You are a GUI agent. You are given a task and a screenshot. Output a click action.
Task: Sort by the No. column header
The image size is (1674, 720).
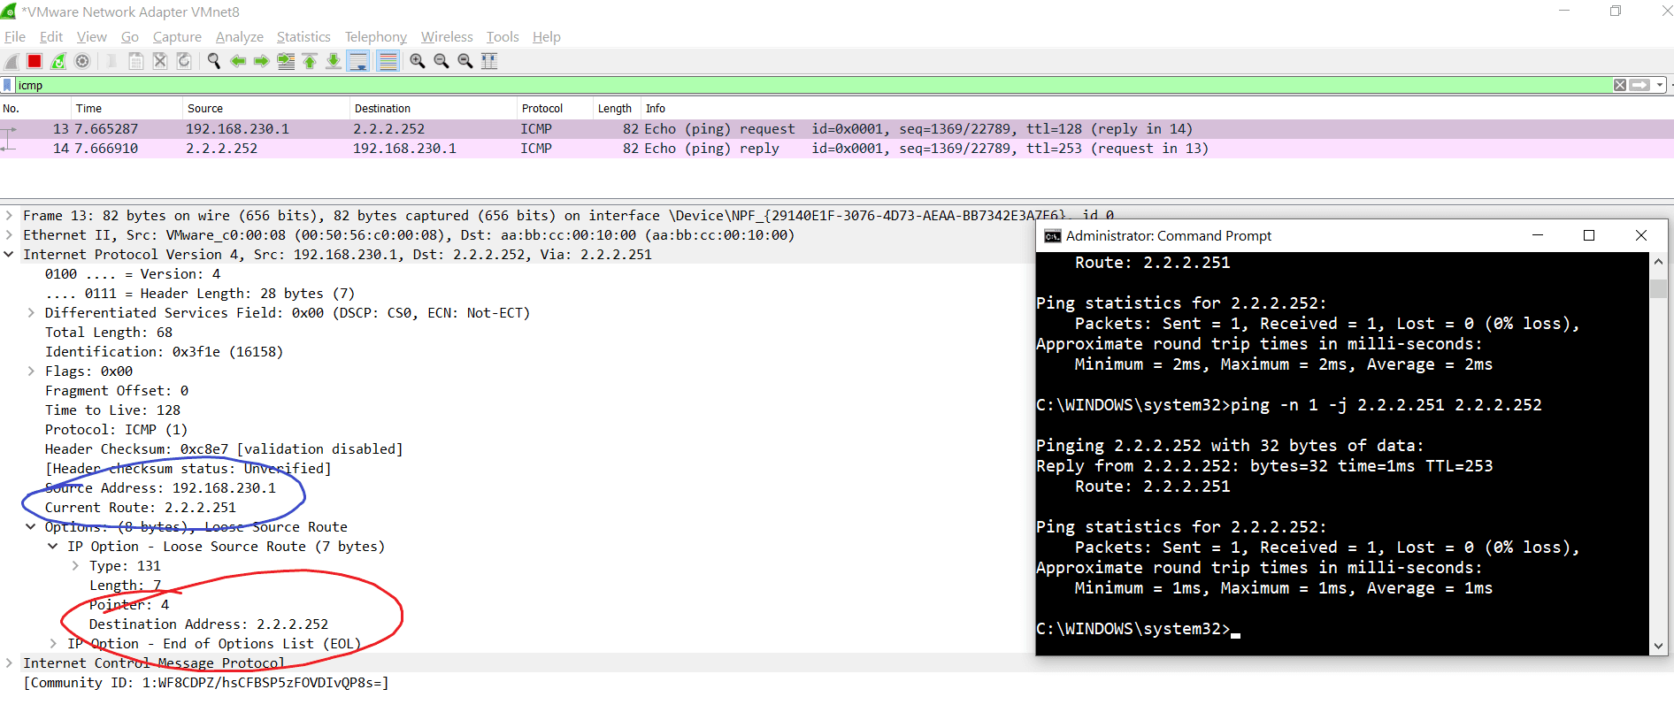(x=35, y=109)
